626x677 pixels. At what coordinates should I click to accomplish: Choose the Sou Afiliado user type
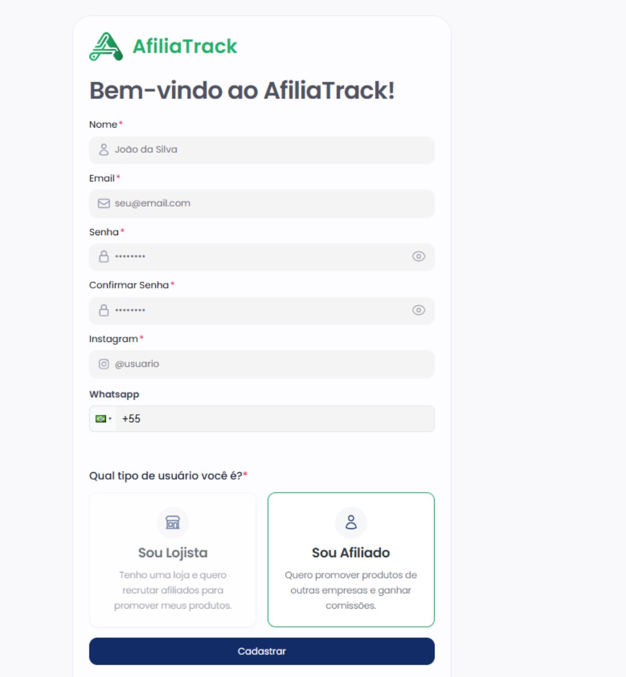pos(351,560)
